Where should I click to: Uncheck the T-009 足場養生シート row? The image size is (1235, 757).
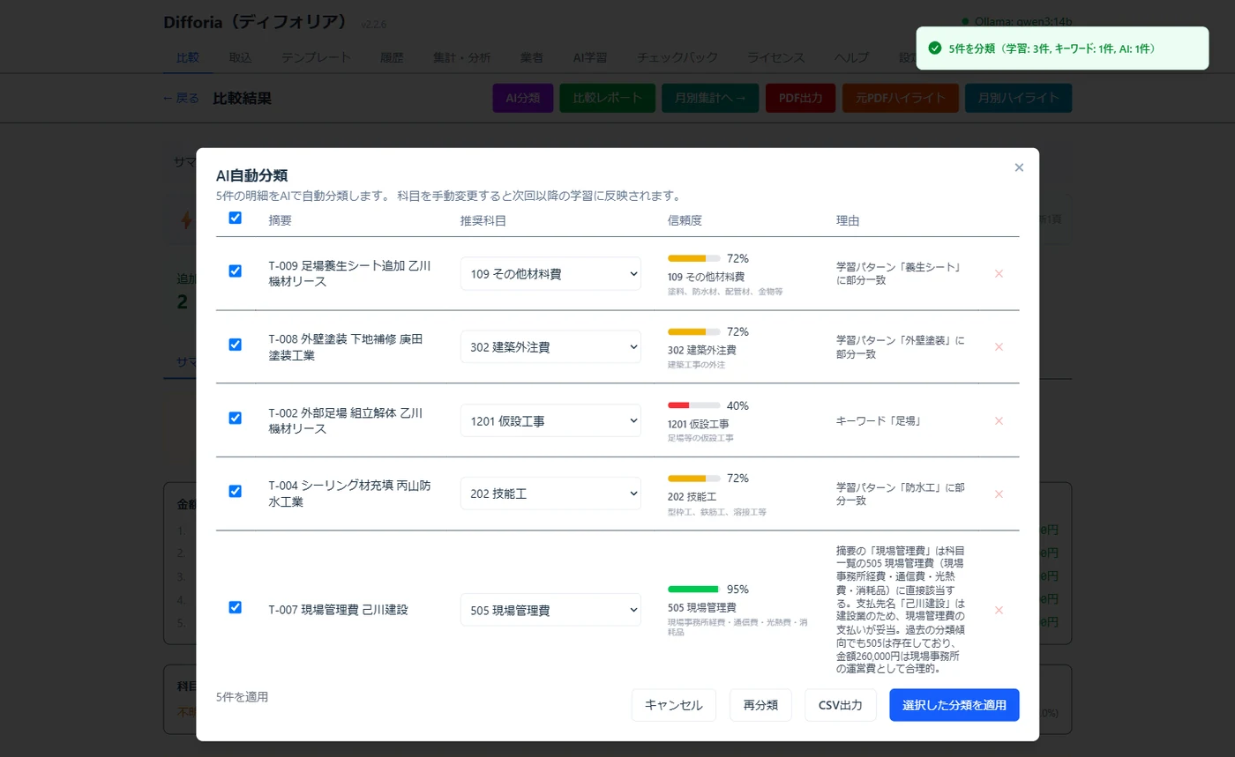235,271
